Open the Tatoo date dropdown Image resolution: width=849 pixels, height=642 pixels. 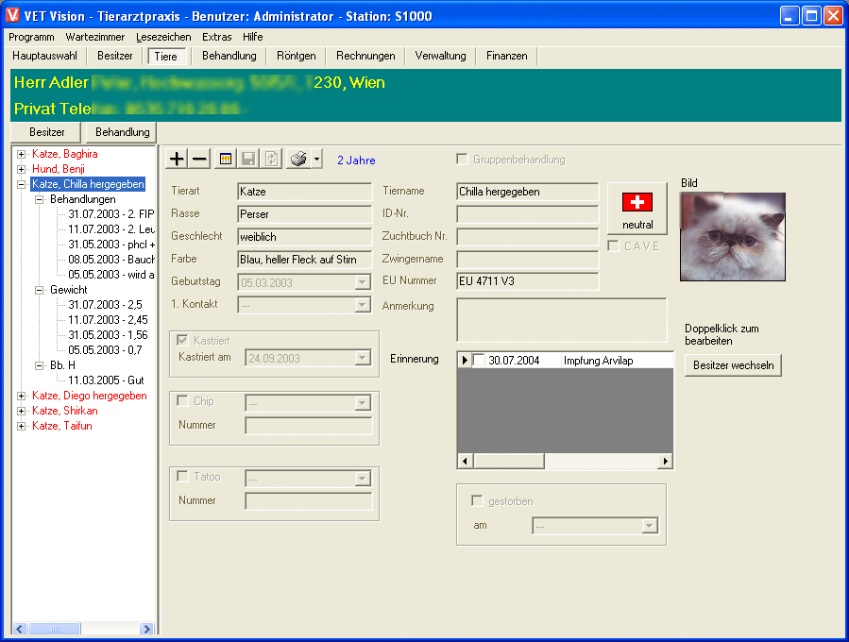pyautogui.click(x=363, y=479)
